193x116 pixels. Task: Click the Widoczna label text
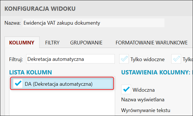click(x=143, y=90)
